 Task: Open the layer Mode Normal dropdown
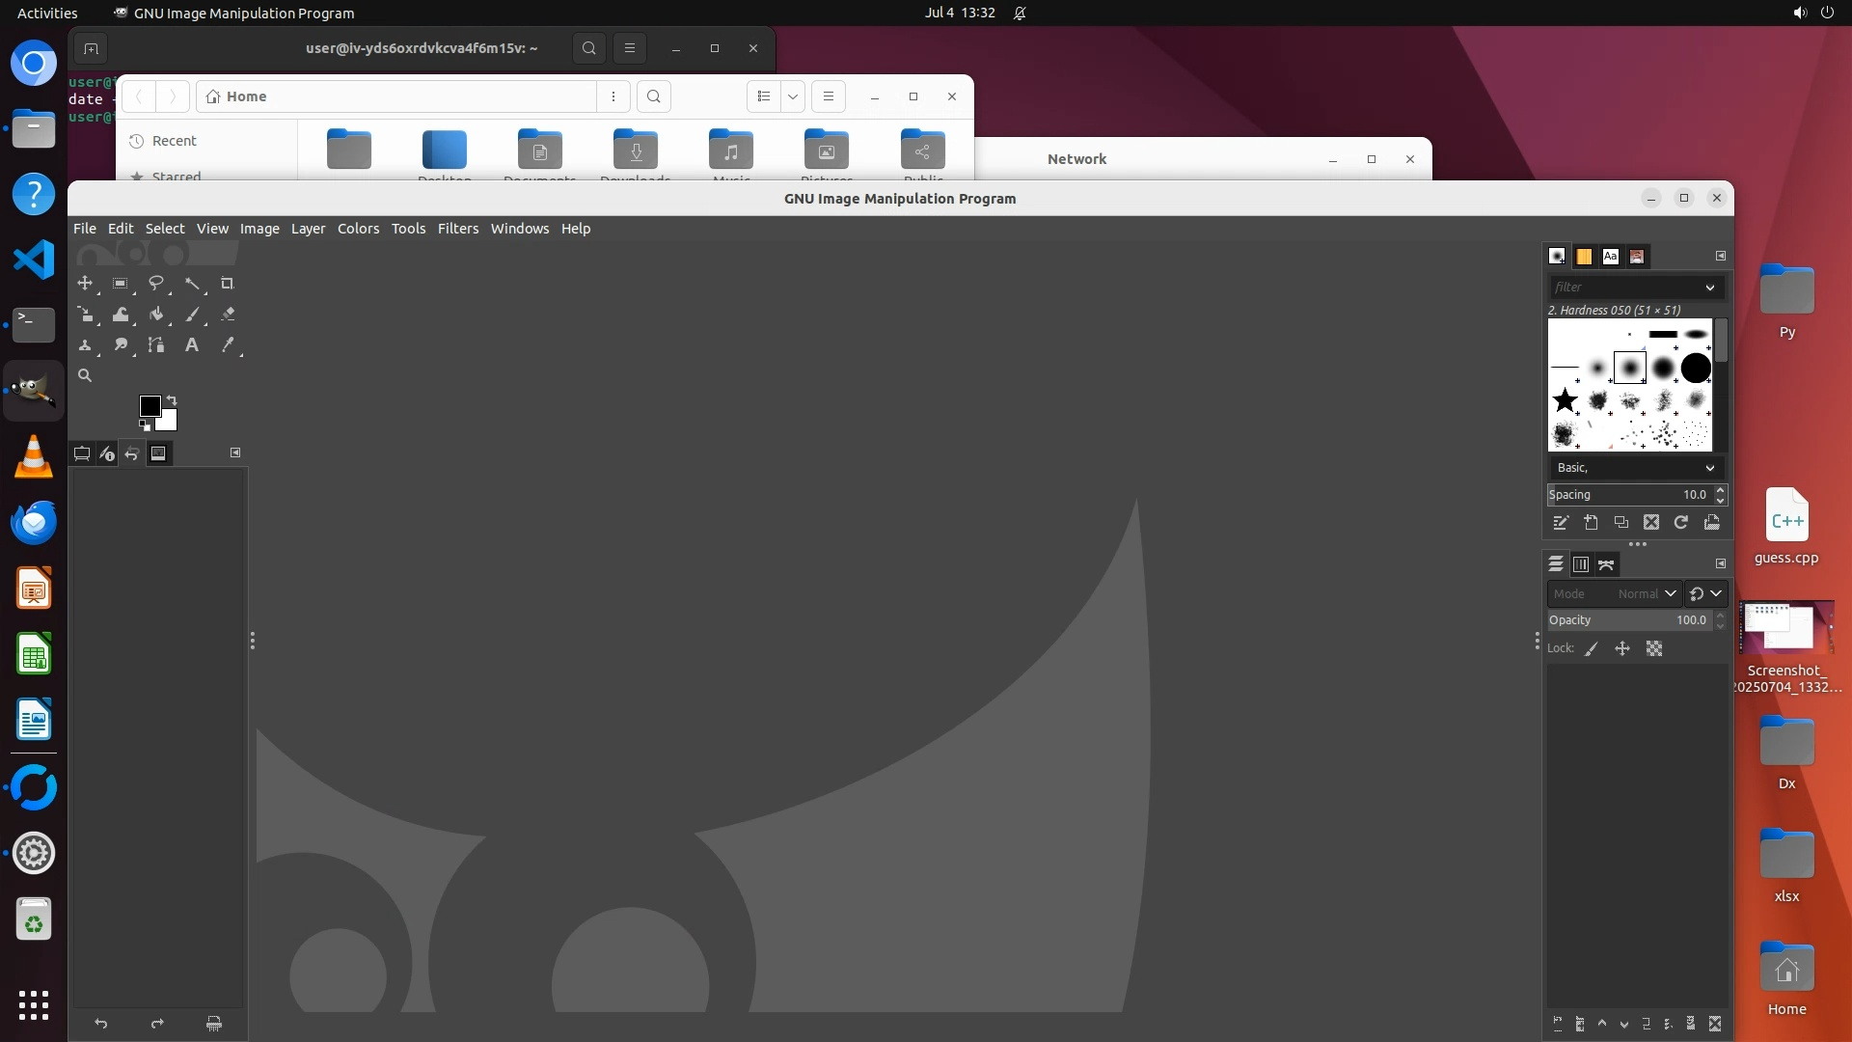(x=1646, y=594)
